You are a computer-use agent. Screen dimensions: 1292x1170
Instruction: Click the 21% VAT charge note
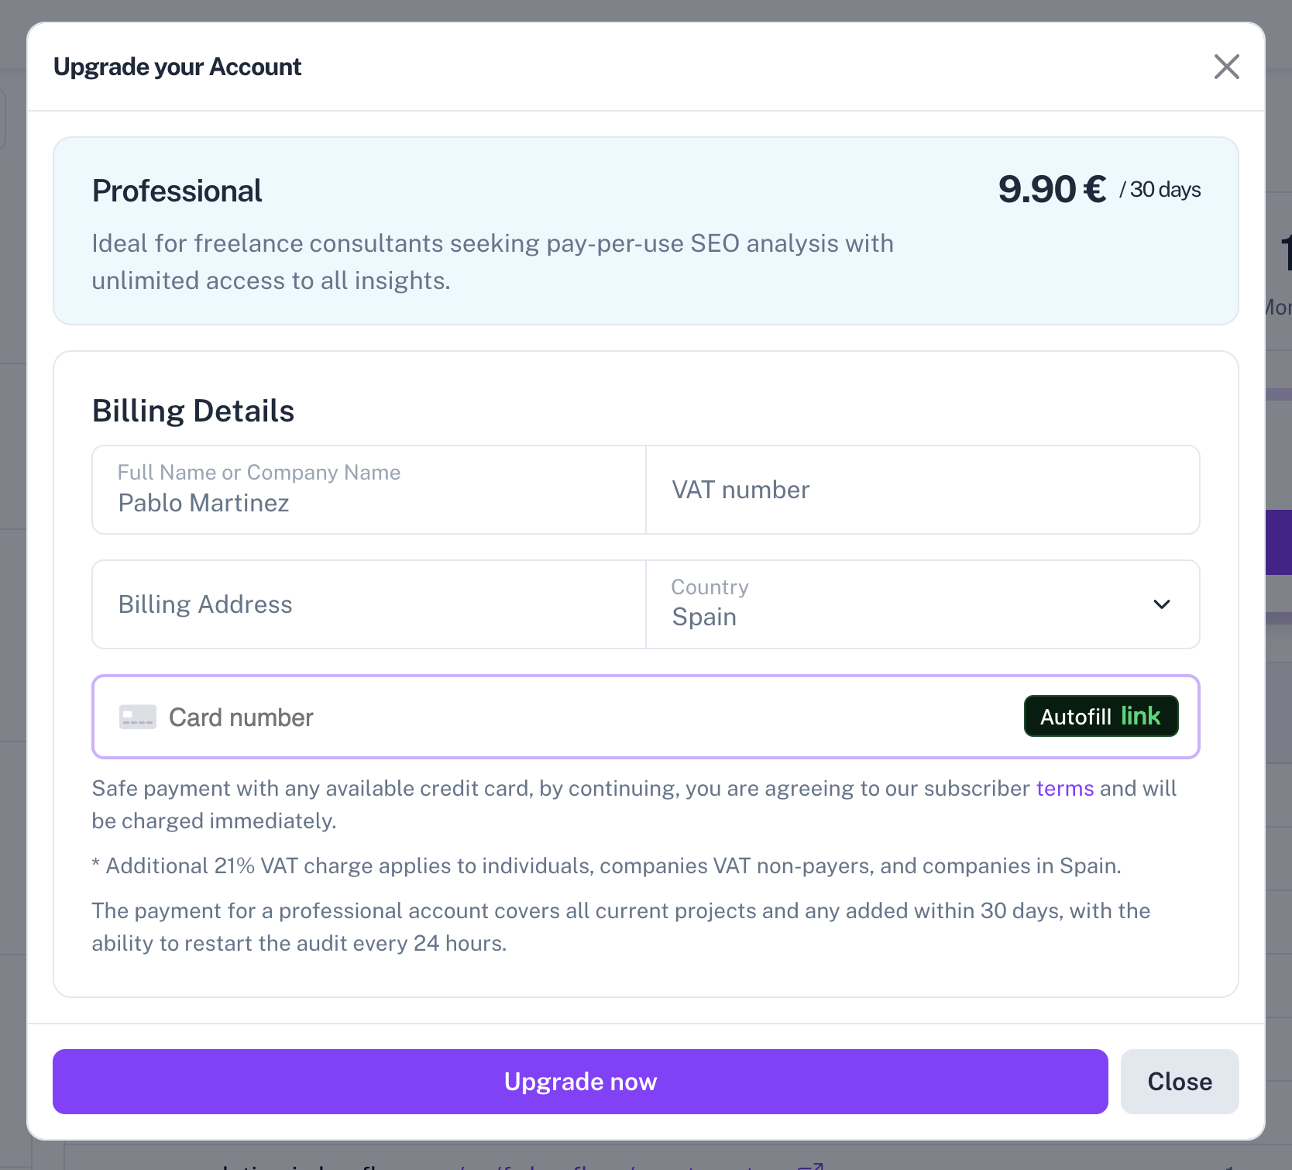pos(606,865)
